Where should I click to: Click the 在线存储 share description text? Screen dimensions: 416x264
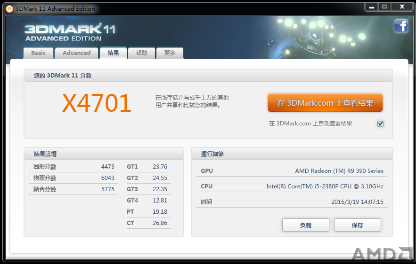(x=192, y=101)
